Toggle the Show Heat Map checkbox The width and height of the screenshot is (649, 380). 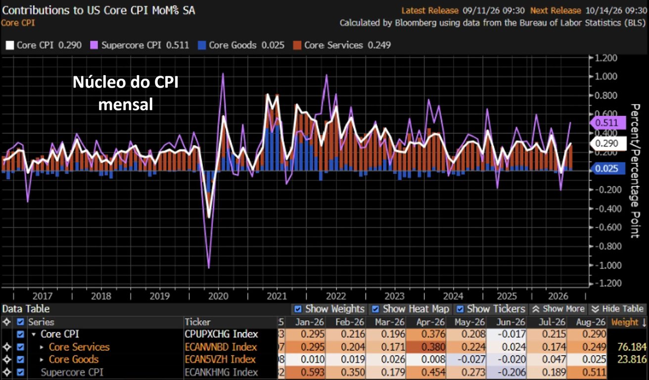coord(375,309)
